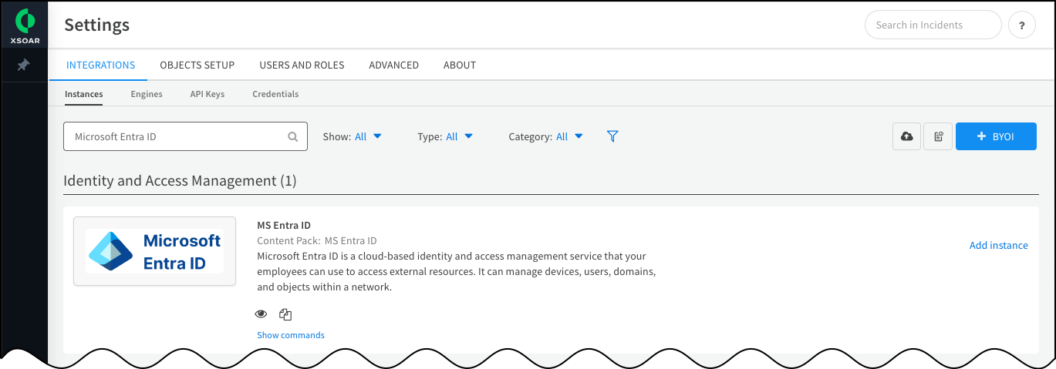
Task: Click the Identity and Access Management heading
Action: click(x=180, y=180)
